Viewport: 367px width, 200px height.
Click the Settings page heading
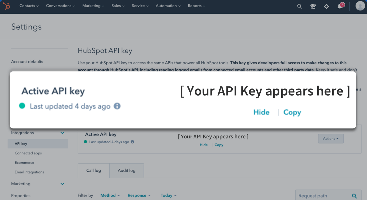click(x=26, y=27)
